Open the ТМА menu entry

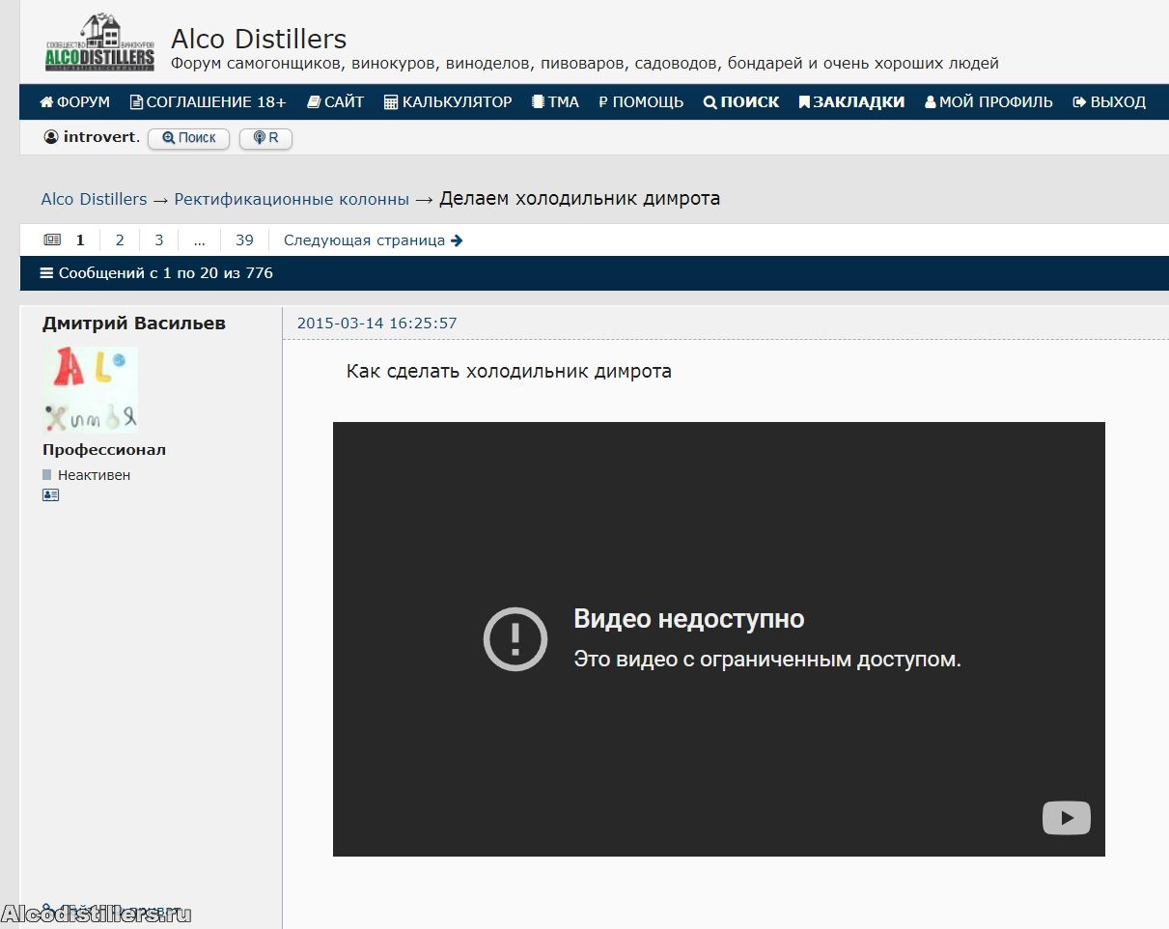555,101
